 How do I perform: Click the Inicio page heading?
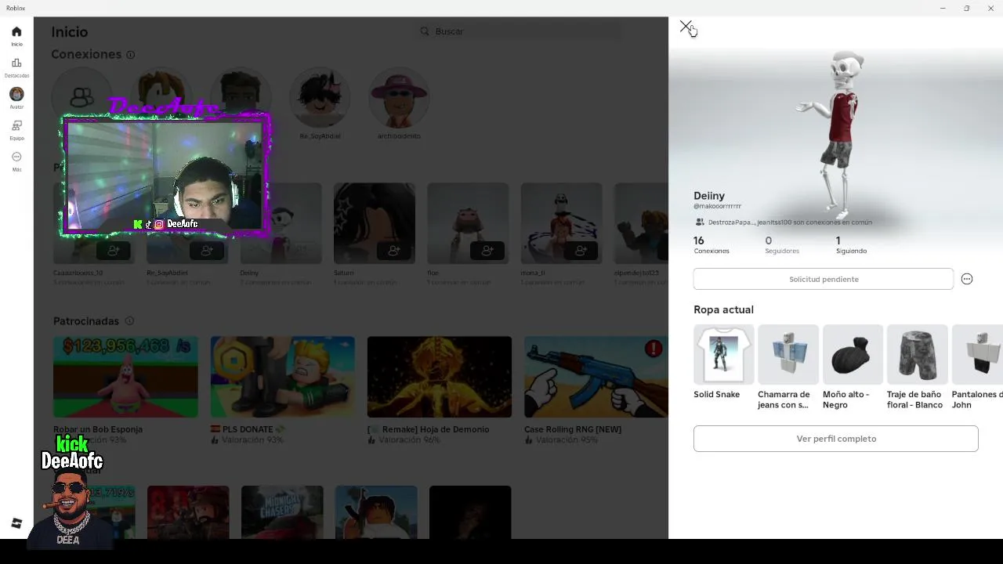pyautogui.click(x=70, y=32)
